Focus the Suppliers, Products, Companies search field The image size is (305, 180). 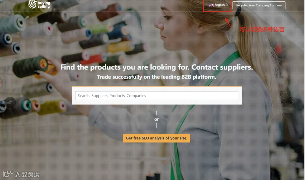(x=157, y=96)
